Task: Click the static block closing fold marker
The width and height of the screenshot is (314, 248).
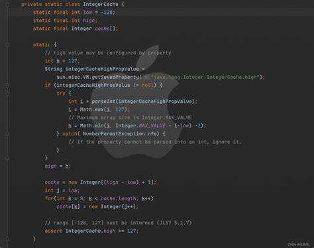Action: 7,239
